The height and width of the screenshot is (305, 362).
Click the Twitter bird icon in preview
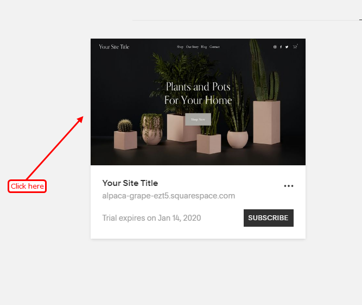click(x=287, y=47)
